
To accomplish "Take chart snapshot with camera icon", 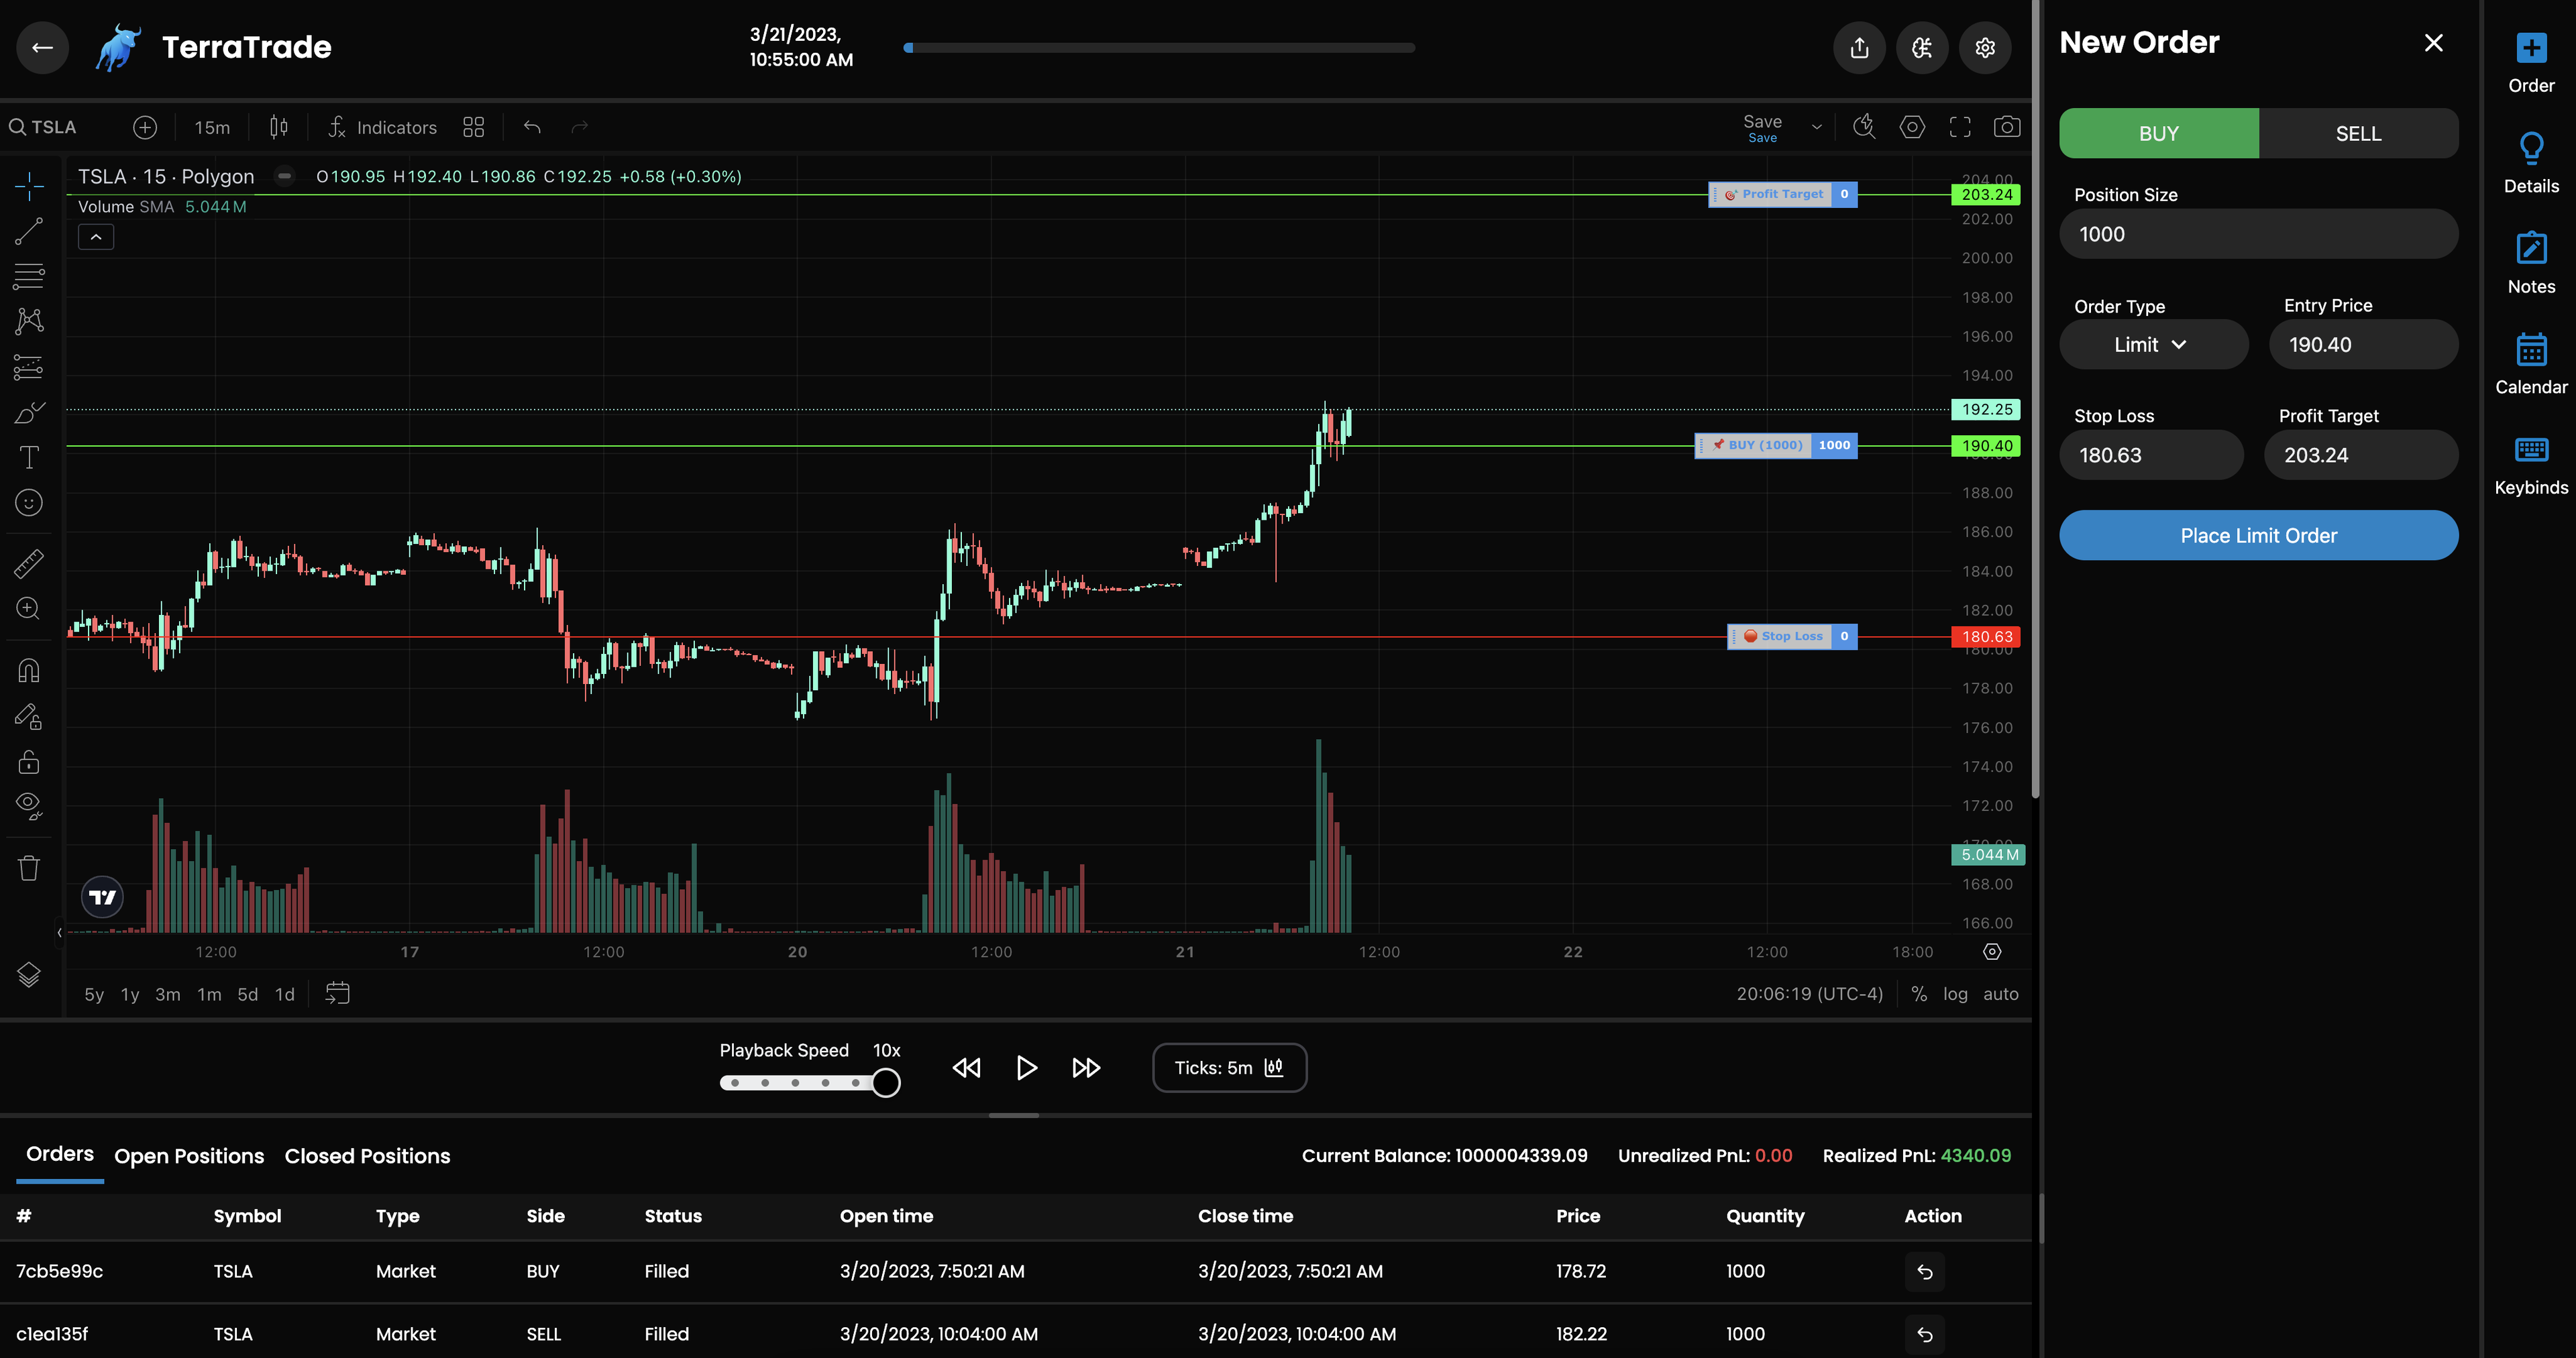I will point(2006,127).
